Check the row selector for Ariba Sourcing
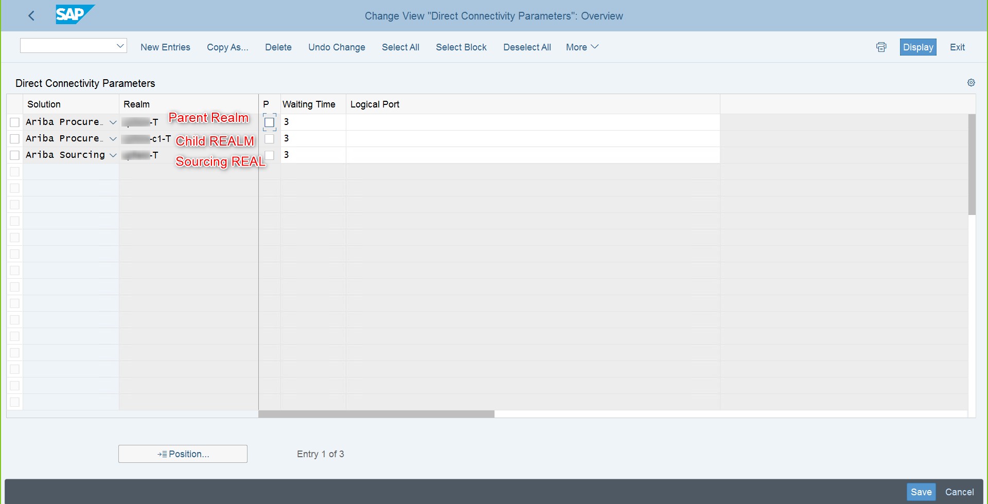The height and width of the screenshot is (504, 988). pos(14,155)
